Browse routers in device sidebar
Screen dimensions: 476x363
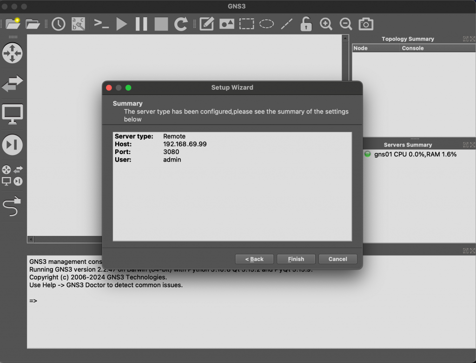[13, 53]
